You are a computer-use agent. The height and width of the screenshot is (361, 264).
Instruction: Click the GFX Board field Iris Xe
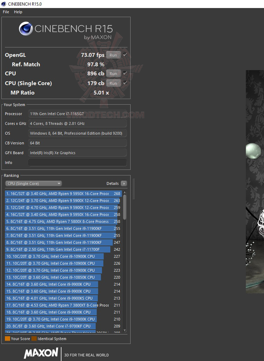coord(78,153)
